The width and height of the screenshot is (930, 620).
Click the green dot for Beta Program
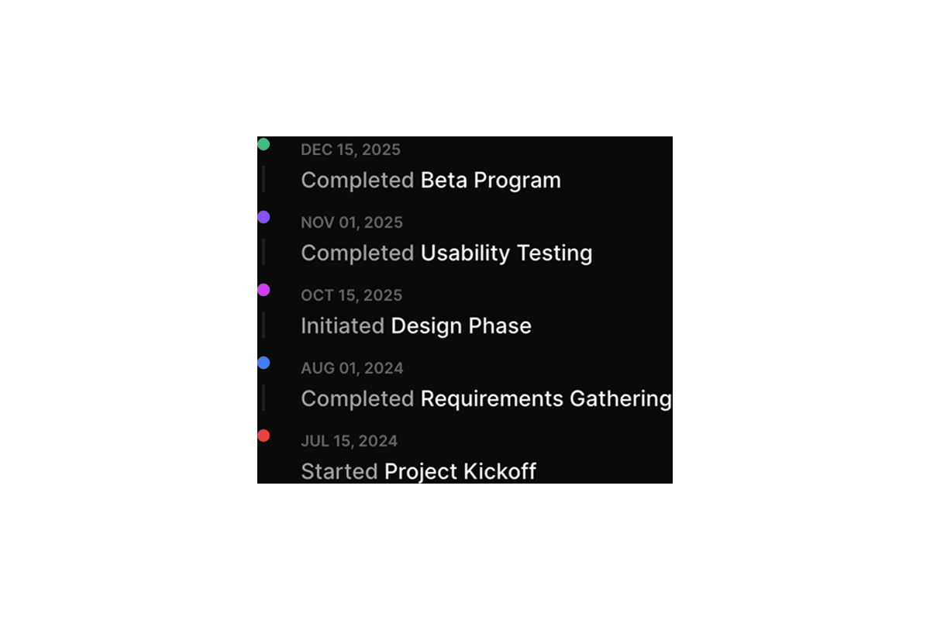[263, 144]
